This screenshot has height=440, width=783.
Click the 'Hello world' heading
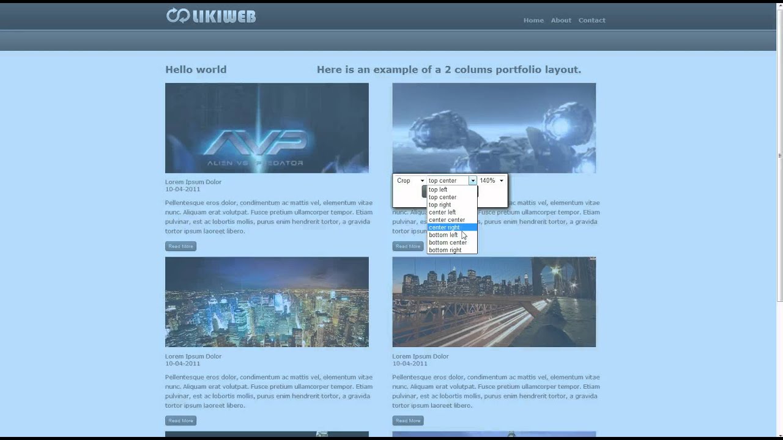[x=196, y=70]
